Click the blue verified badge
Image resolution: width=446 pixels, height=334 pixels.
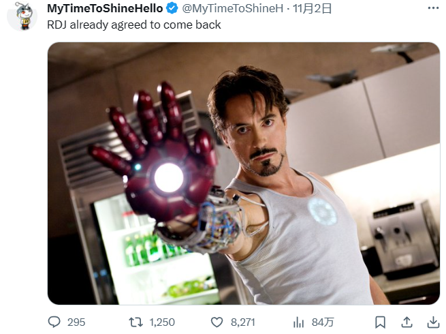pos(173,9)
